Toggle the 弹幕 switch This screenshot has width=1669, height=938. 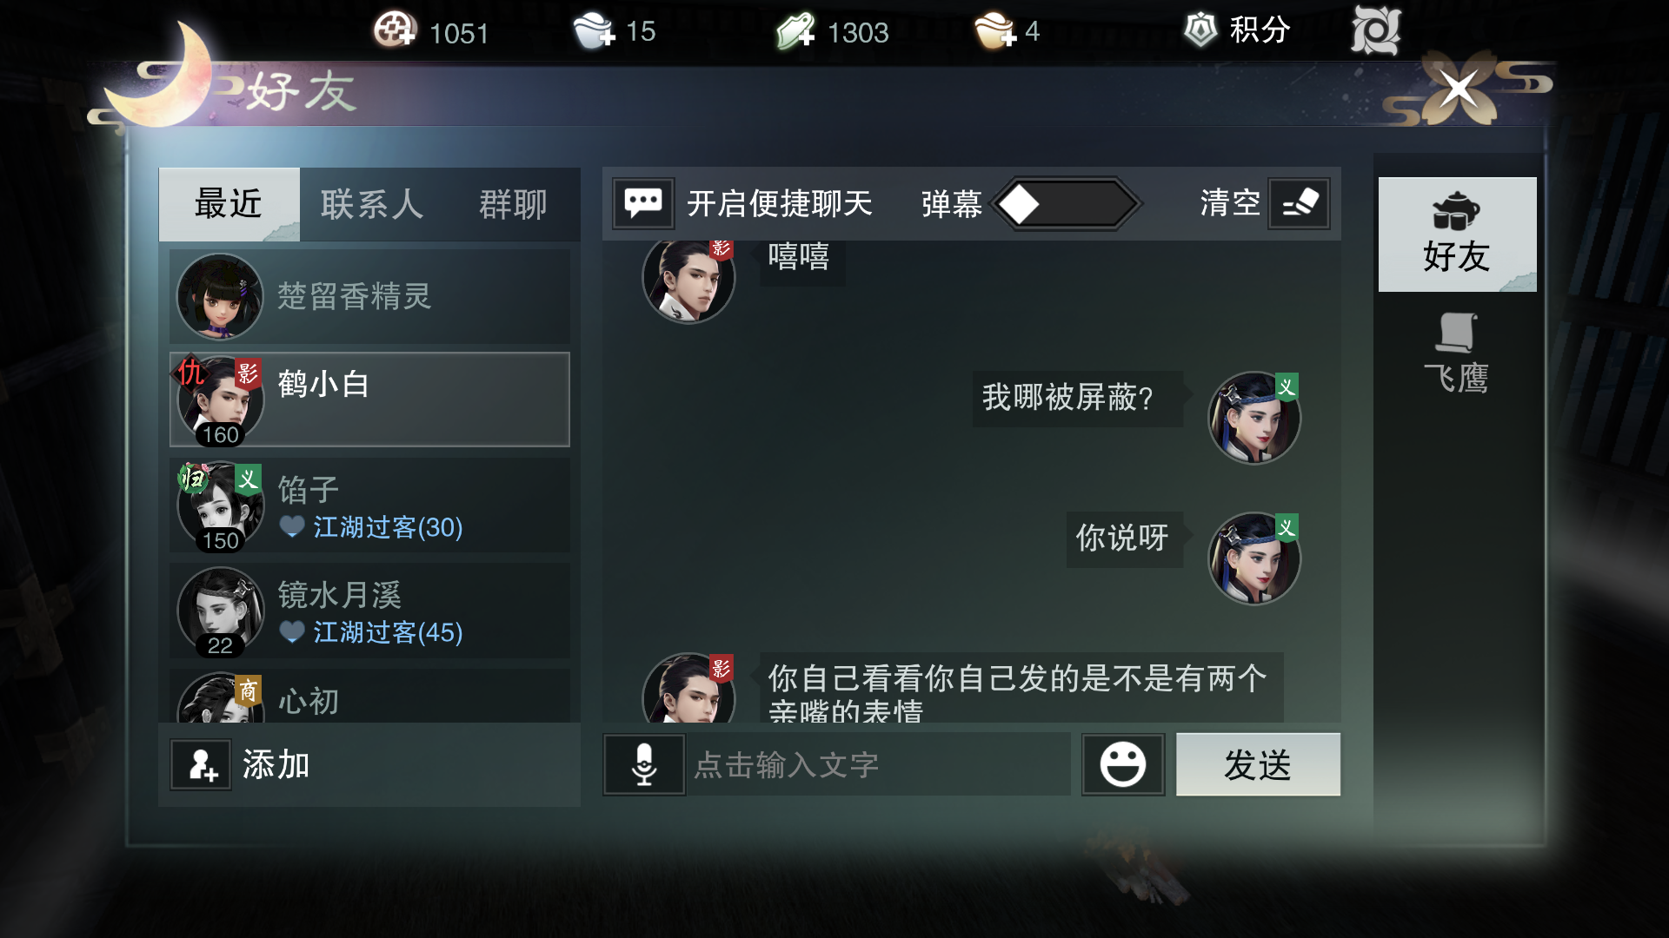1066,204
